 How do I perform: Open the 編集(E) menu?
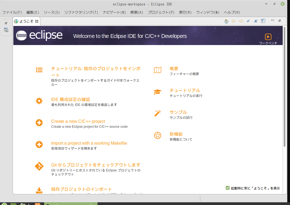click(x=33, y=12)
